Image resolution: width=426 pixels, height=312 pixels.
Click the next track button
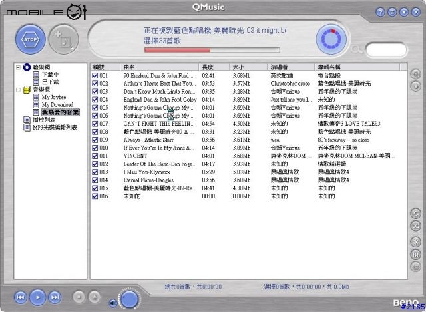click(55, 297)
